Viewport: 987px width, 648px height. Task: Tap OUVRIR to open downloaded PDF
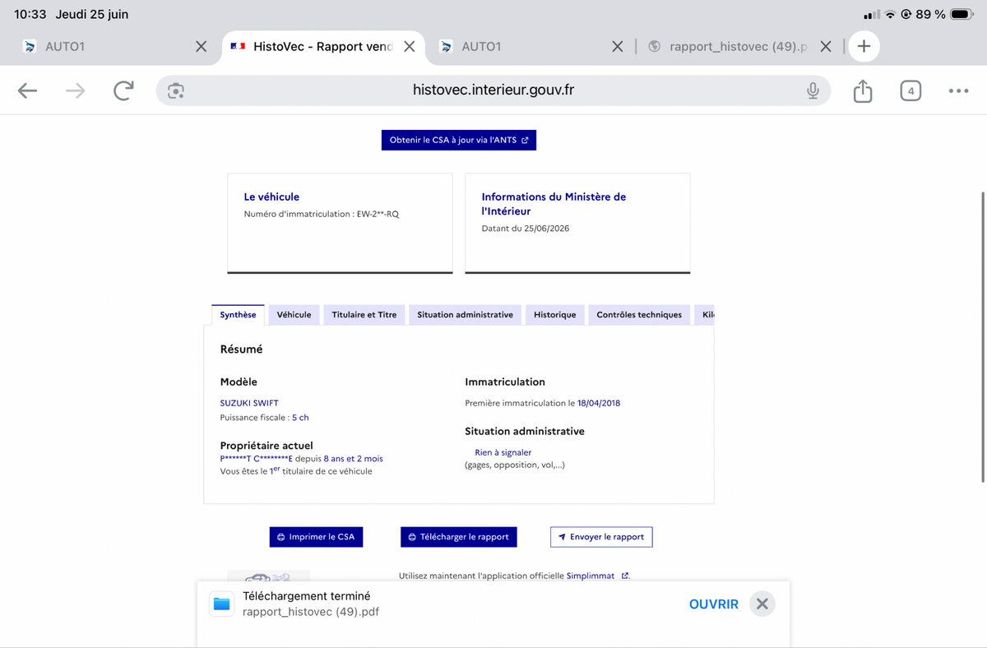click(714, 604)
